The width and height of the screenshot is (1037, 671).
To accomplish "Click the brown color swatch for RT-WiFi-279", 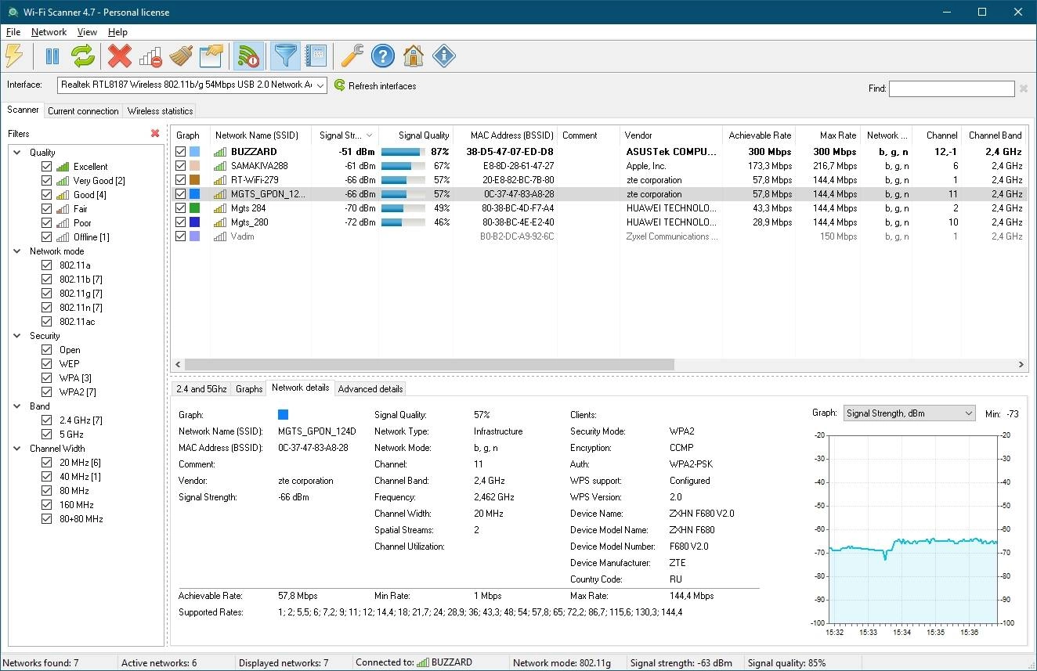I will [195, 180].
